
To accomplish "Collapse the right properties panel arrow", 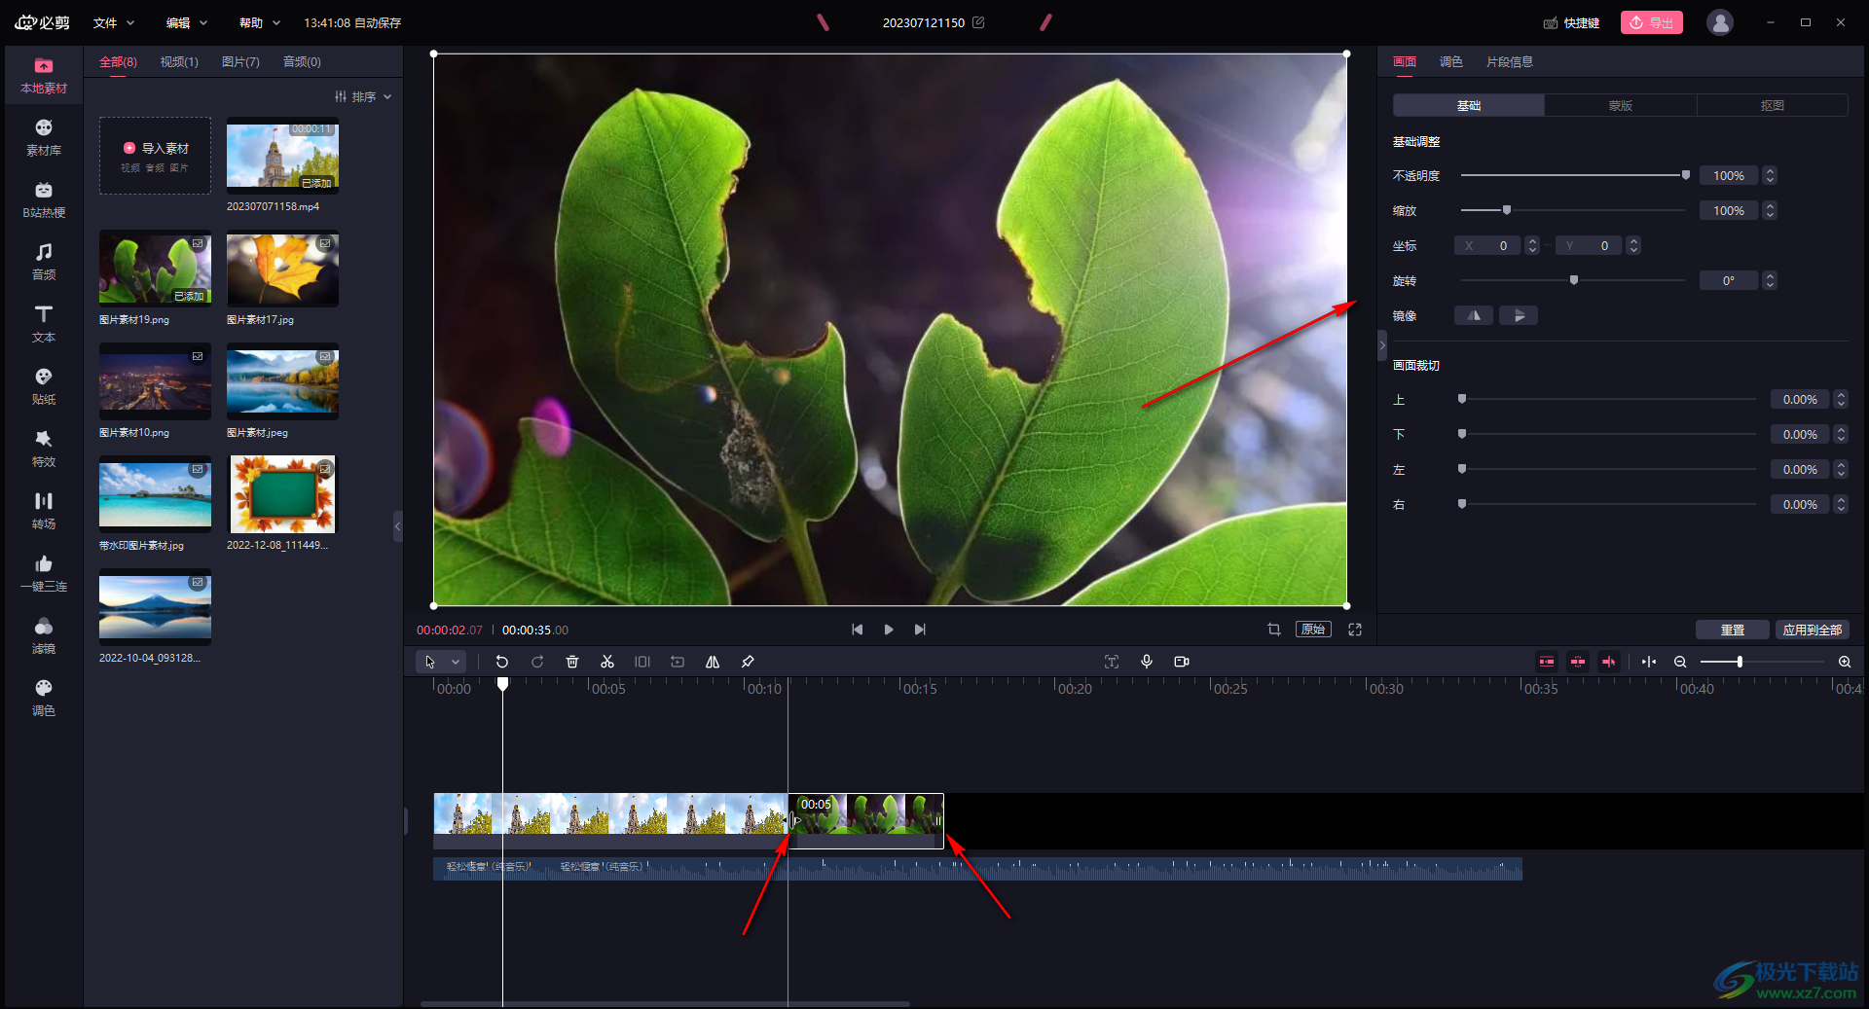I will 1382,345.
